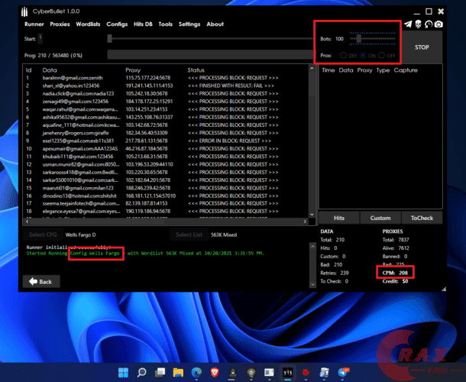
Task: Click the Time column header in hits panel
Action: coord(328,70)
